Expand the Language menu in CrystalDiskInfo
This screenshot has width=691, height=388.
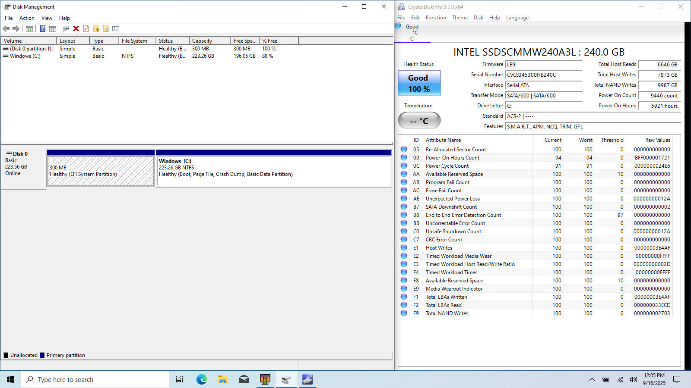(517, 18)
